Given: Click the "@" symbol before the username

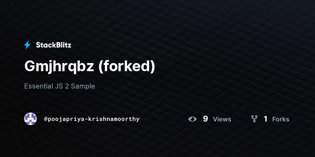Looking at the screenshot, I should tap(46, 119).
